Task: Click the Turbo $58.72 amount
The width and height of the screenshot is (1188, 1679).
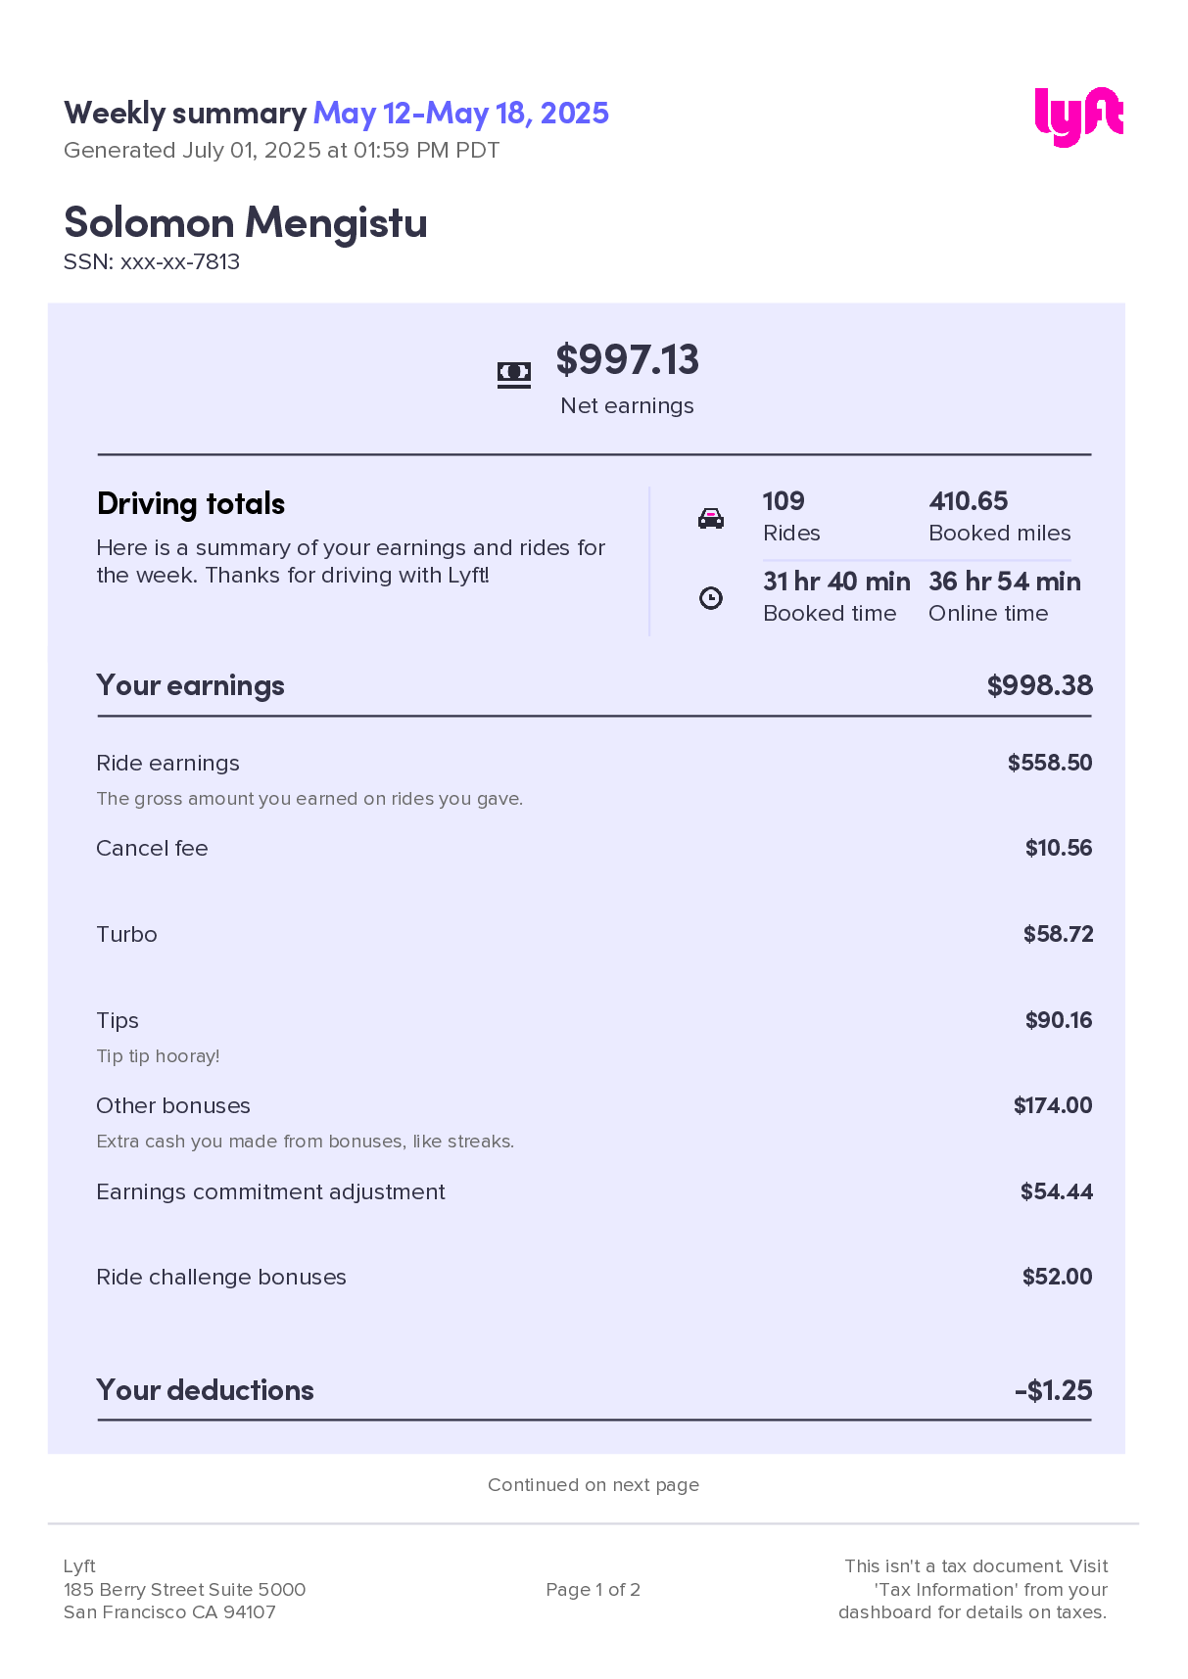Action: [1058, 934]
